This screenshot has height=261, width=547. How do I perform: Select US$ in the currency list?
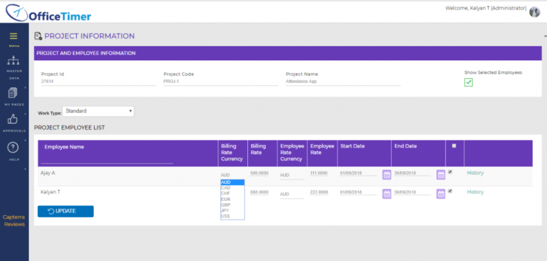pos(232,216)
